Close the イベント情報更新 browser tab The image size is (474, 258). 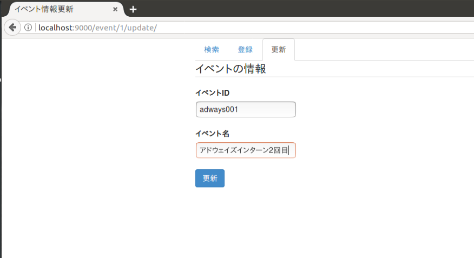[x=115, y=9]
